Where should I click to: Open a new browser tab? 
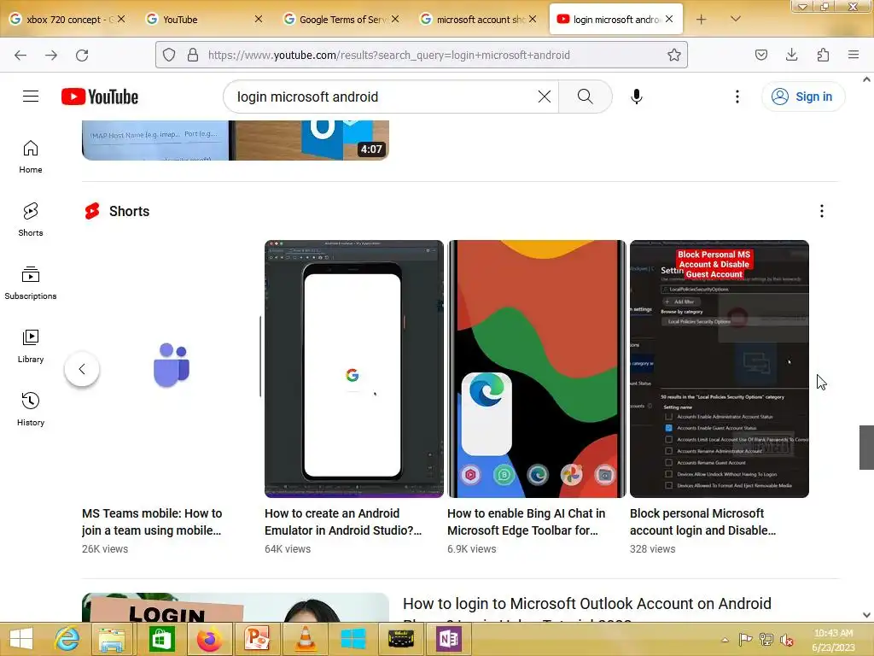[x=702, y=20]
